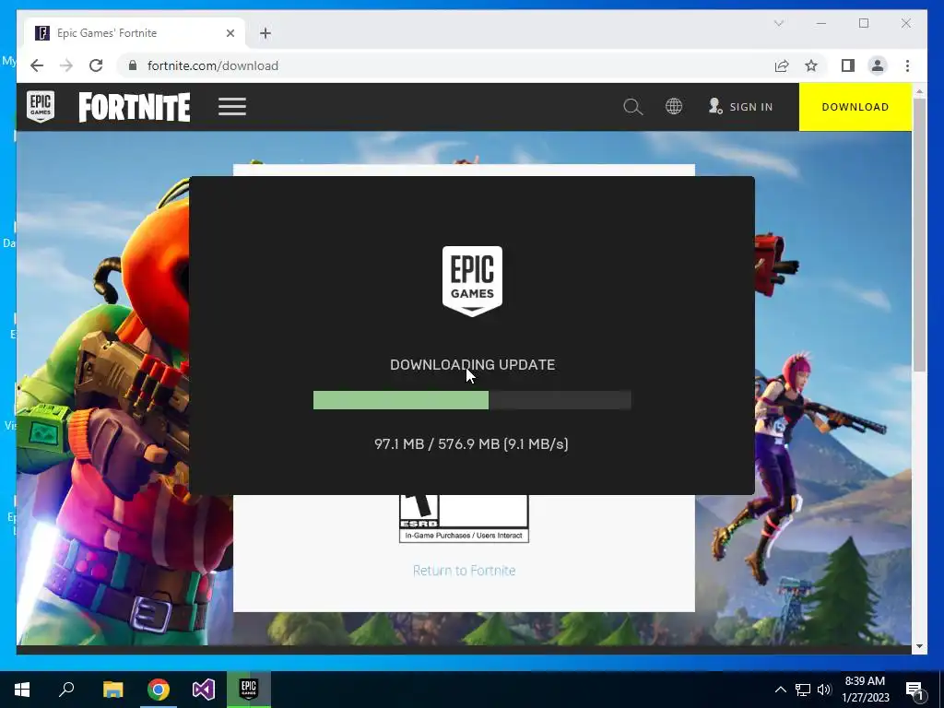Open network status tray icon
The width and height of the screenshot is (944, 708).
pyautogui.click(x=803, y=690)
